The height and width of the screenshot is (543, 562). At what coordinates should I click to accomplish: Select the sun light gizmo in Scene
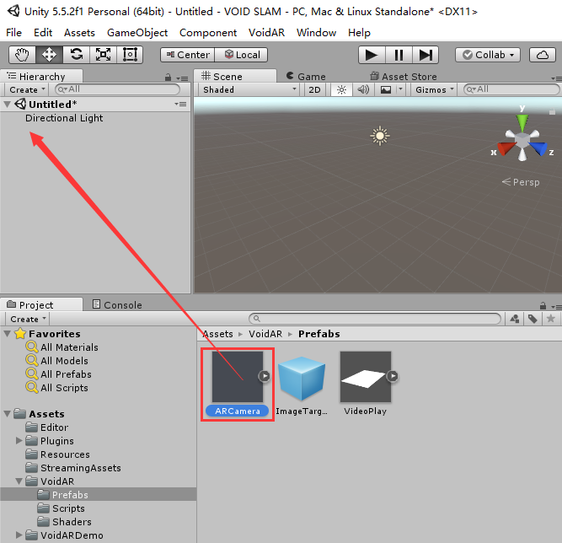click(x=380, y=136)
